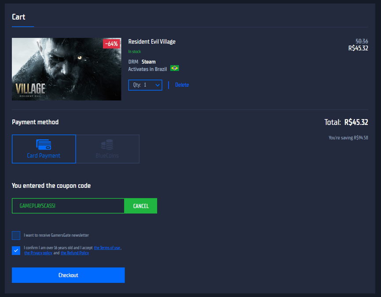Click the In stock status text
Viewport: 381px width, 297px height.
[134, 51]
